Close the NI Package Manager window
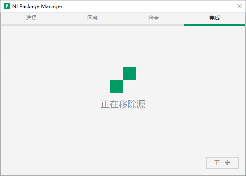 point(239,6)
